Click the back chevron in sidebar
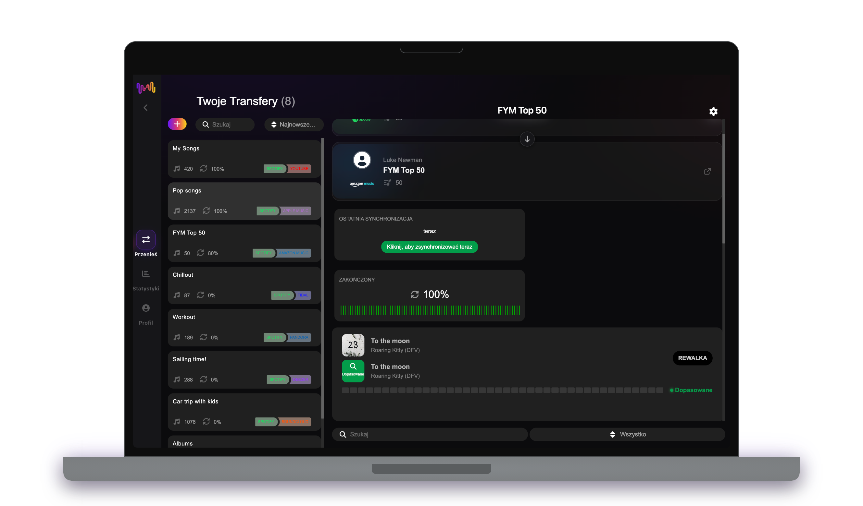Screen dimensions: 863x506 pos(145,108)
